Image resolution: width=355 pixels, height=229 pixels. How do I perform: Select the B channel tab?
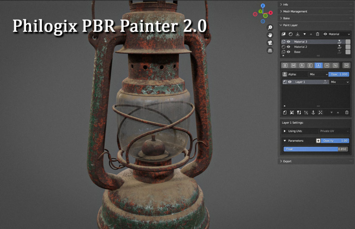(285, 65)
